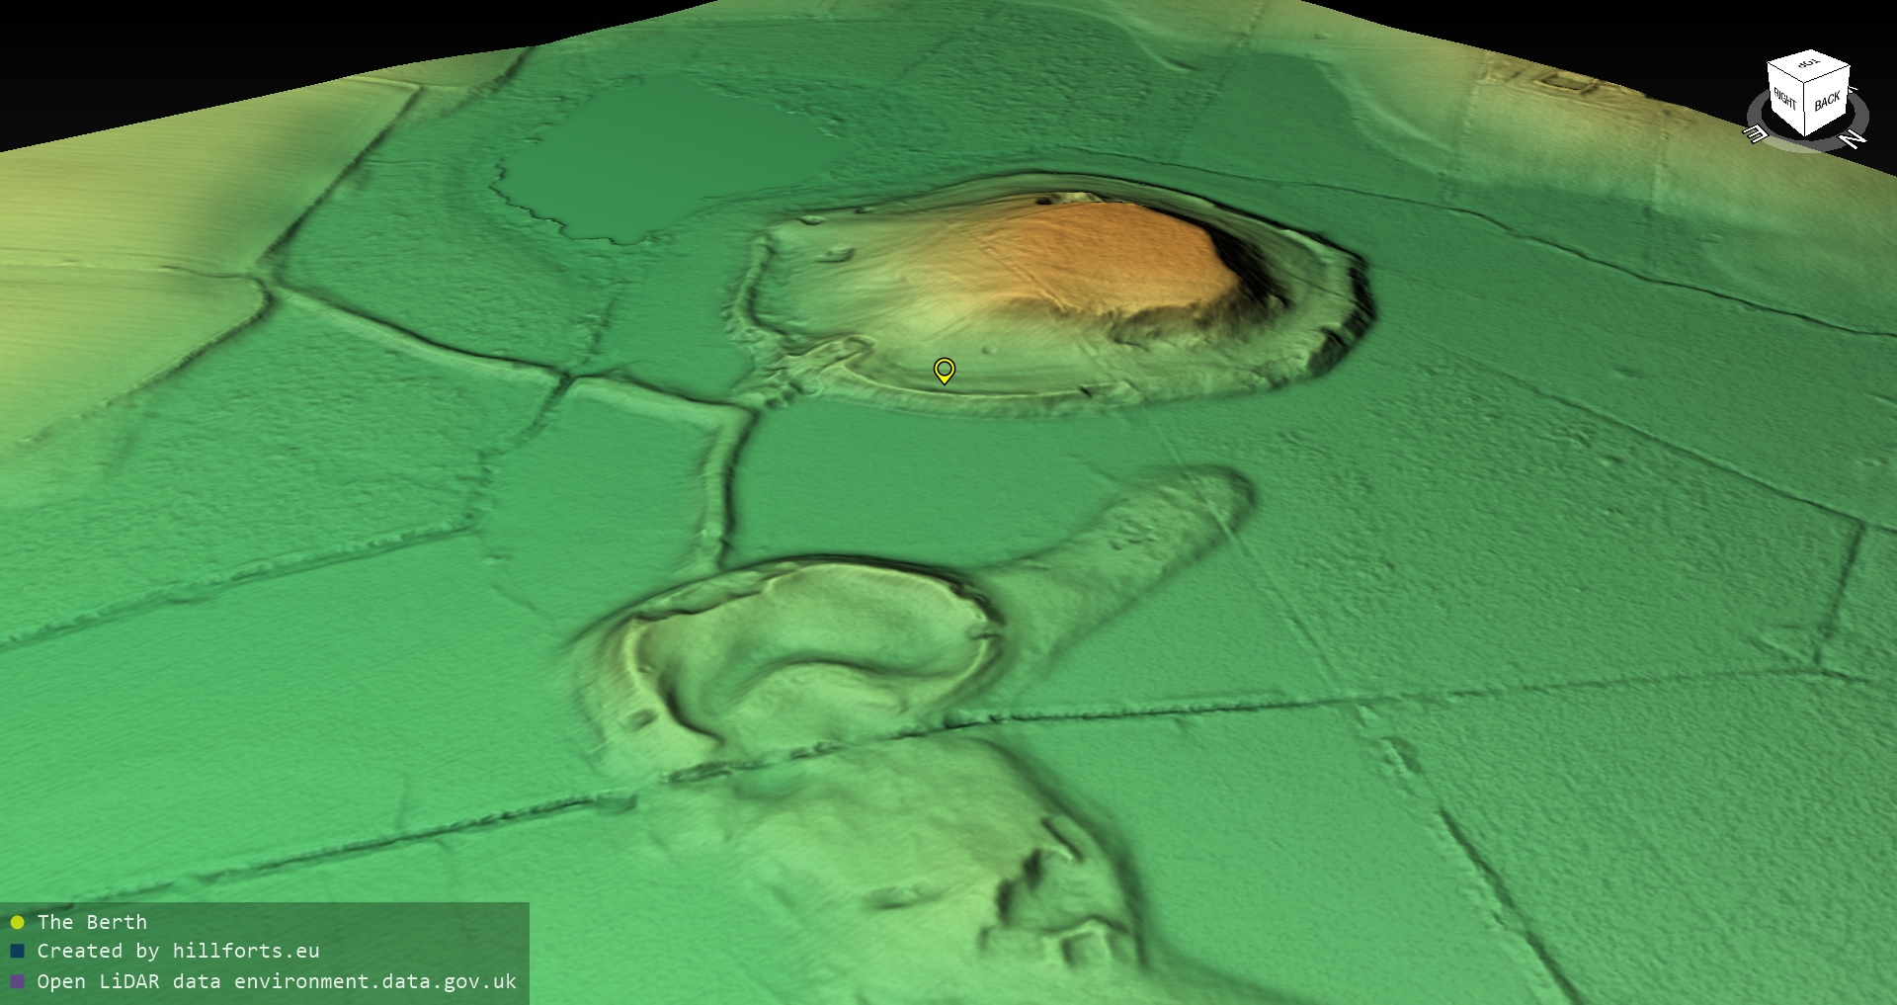Open the Created by hillforts.eu link
The height and width of the screenshot is (1005, 1897).
coord(178,952)
